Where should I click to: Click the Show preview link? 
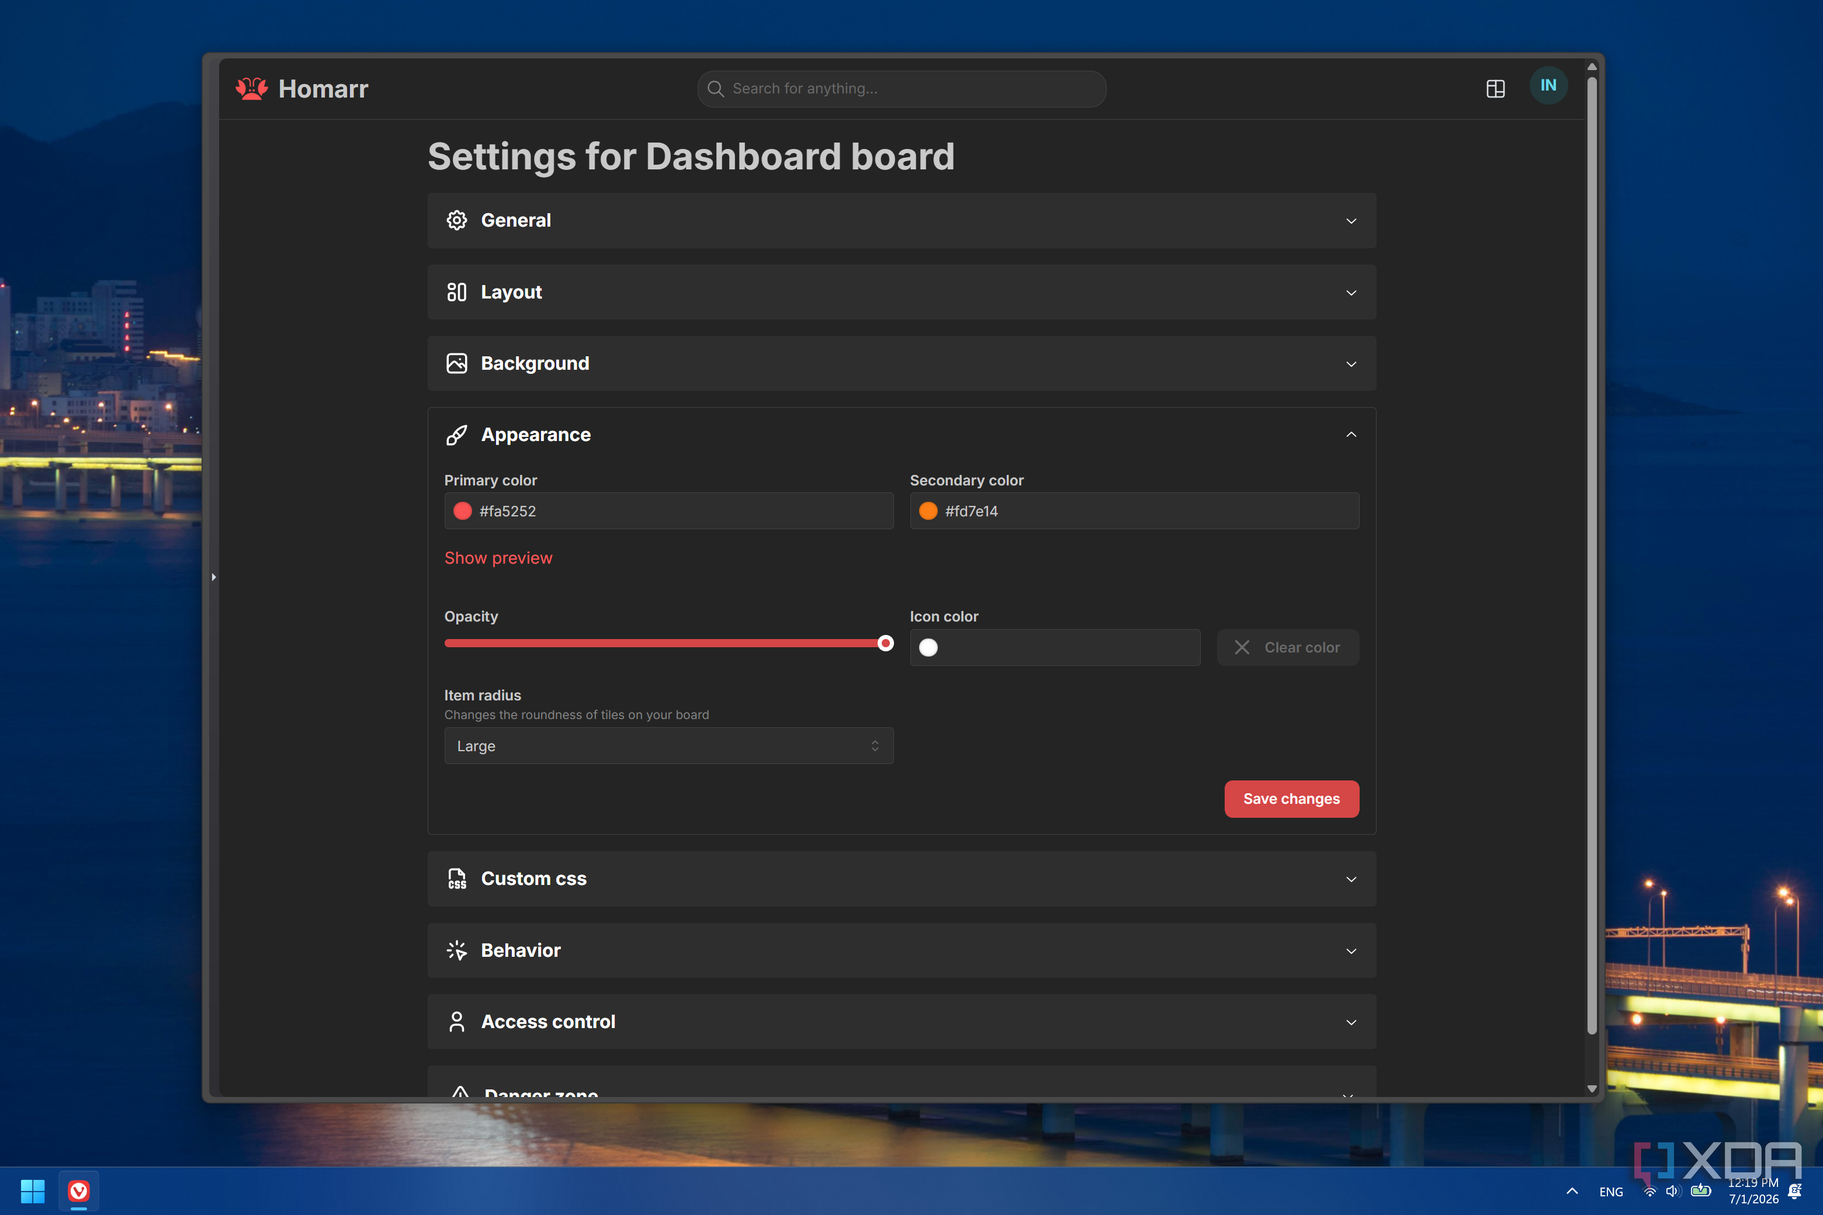coord(498,558)
